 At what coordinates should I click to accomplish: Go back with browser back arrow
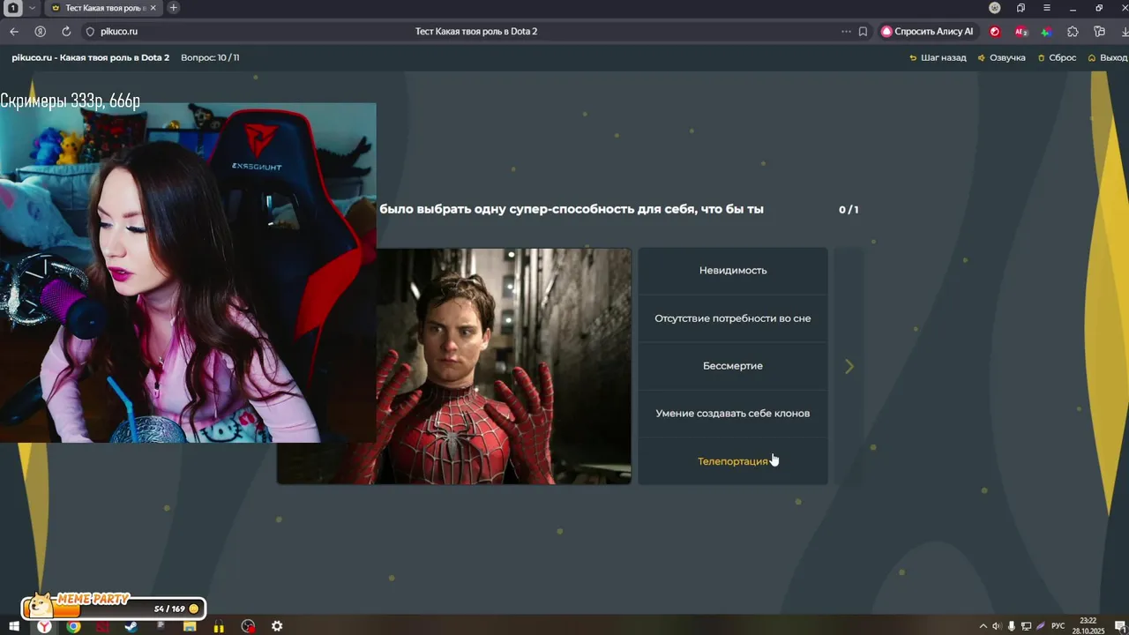coord(14,31)
